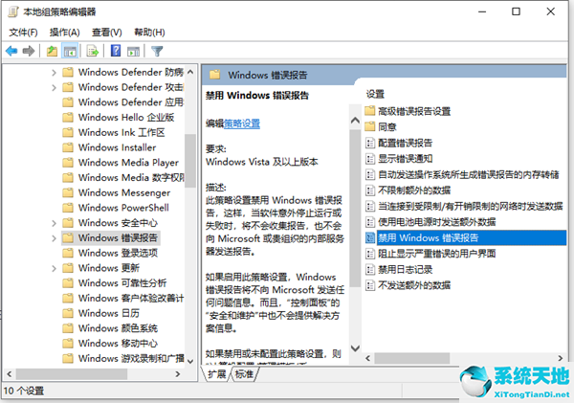This screenshot has height=403, width=574.
Task: Select Windows 移动中心 in the tree
Action: [x=118, y=344]
